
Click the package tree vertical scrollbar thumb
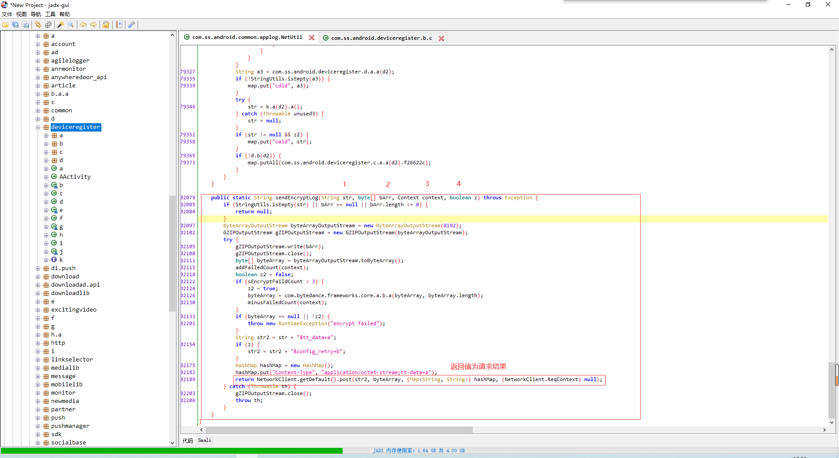click(x=172, y=253)
